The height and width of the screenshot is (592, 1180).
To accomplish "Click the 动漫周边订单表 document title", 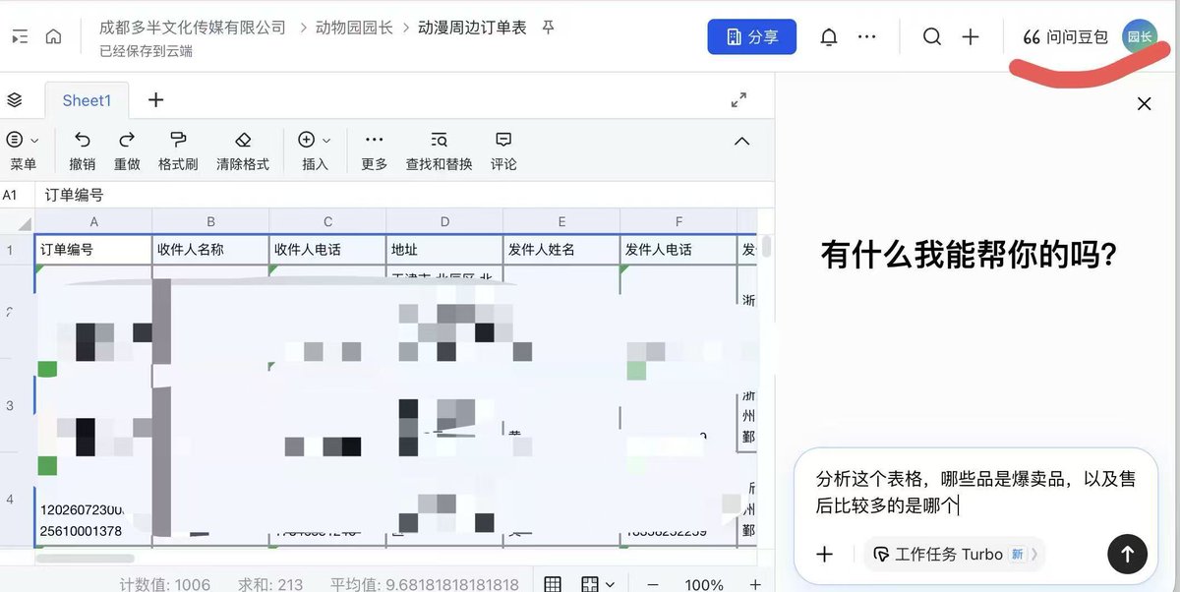I will 472,28.
